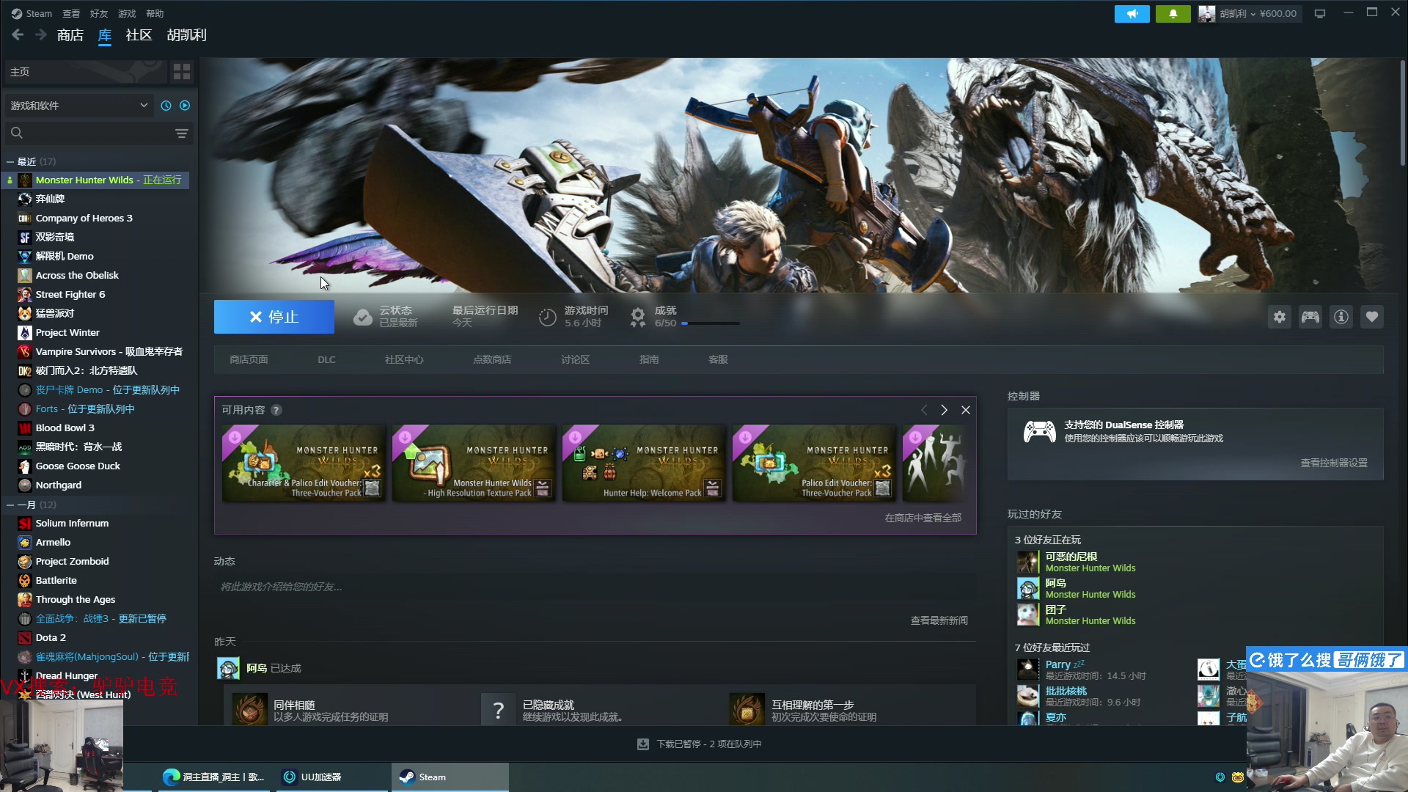Click achievements progress bar 6/50
Screen dimensions: 1408x792
pyautogui.click(x=710, y=323)
